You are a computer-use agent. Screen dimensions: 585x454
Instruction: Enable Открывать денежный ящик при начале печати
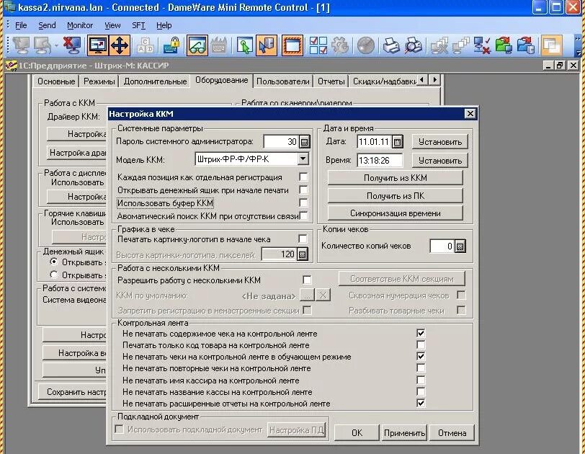point(303,190)
